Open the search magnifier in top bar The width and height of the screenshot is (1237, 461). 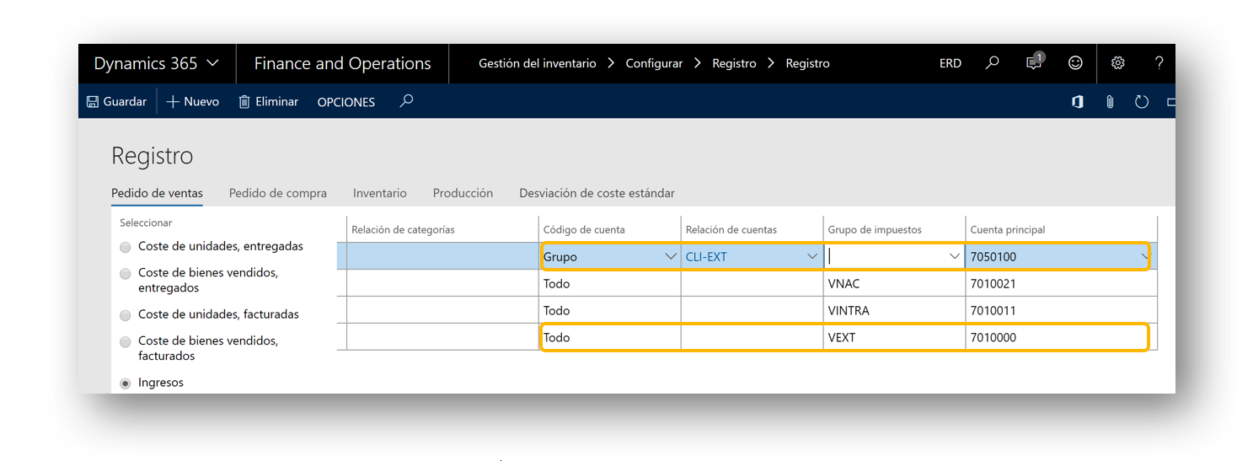[x=993, y=63]
